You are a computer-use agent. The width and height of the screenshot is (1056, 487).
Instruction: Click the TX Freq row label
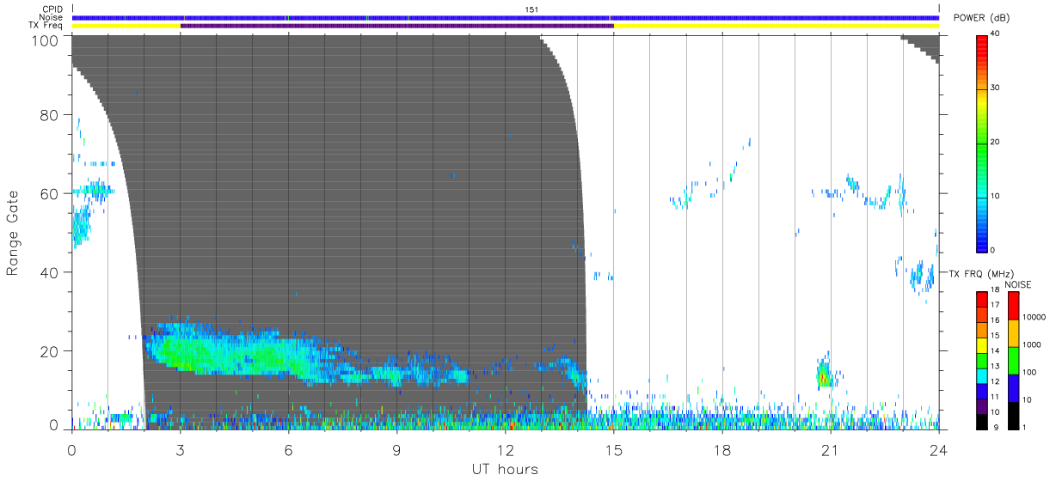pos(46,26)
